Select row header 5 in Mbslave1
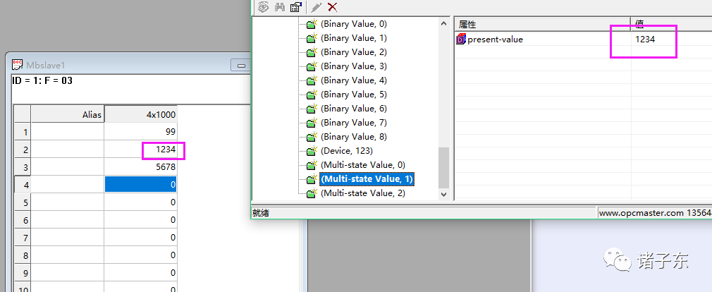Viewport: 712px width, 292px height. pos(23,202)
